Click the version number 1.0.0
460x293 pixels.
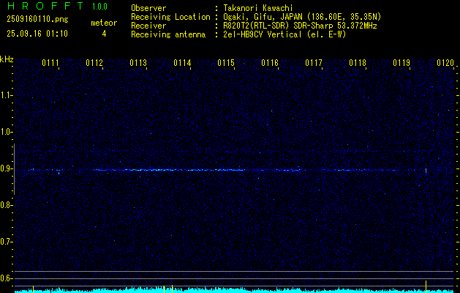coord(99,6)
